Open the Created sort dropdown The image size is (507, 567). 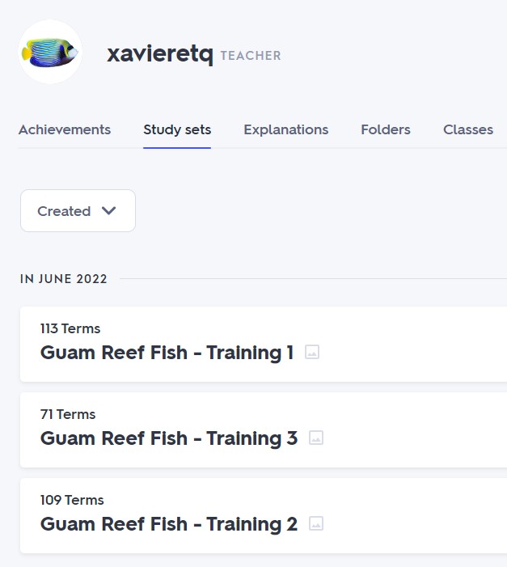[x=78, y=211]
